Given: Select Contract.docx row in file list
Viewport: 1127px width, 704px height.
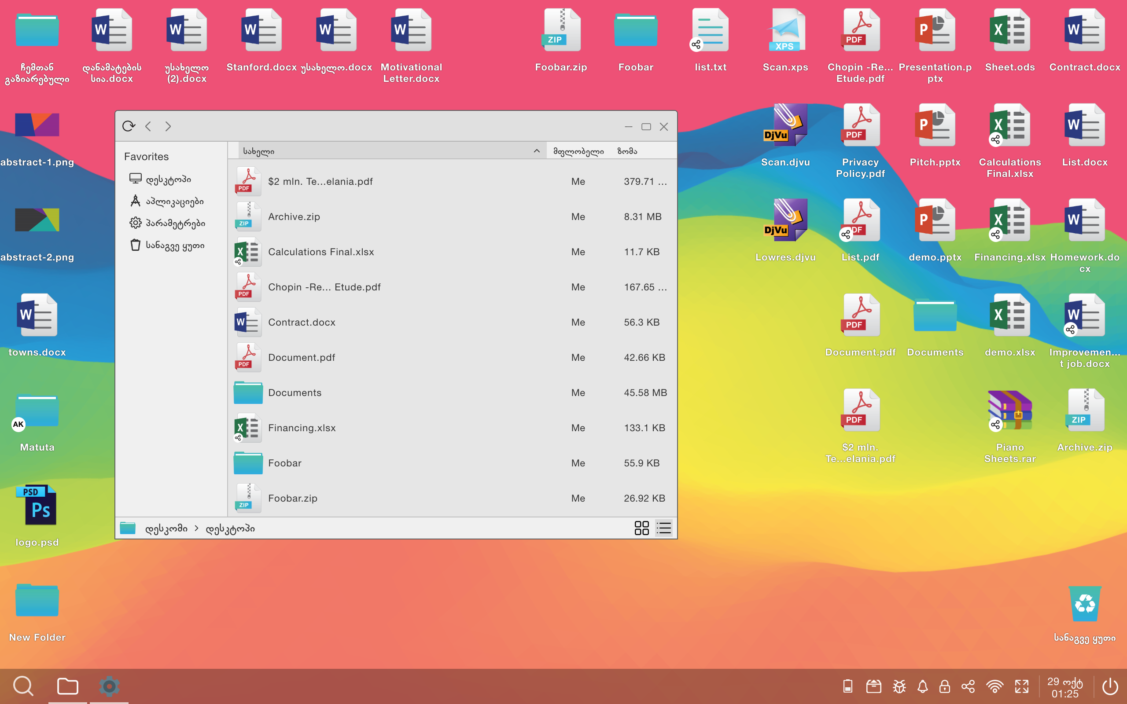Looking at the screenshot, I should coord(452,322).
